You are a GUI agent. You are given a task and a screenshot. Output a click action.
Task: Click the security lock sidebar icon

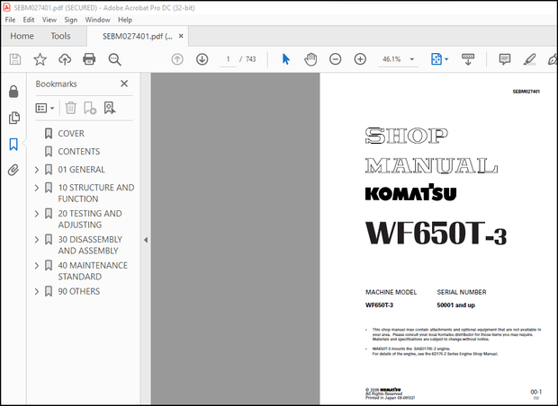click(13, 92)
